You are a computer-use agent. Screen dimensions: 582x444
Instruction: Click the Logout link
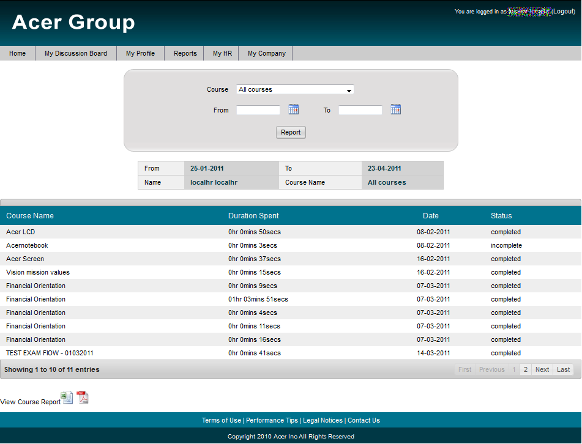click(564, 12)
